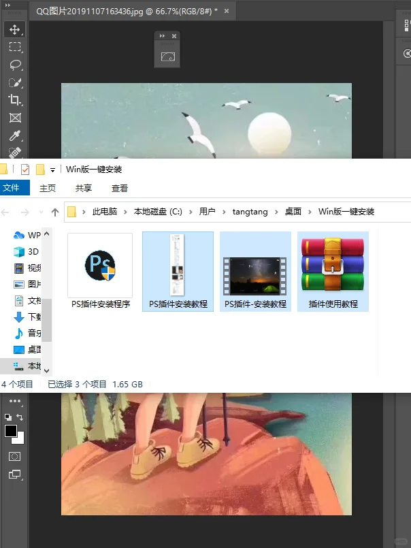Click the black foreground color swatch
The height and width of the screenshot is (548, 411).
[10, 431]
